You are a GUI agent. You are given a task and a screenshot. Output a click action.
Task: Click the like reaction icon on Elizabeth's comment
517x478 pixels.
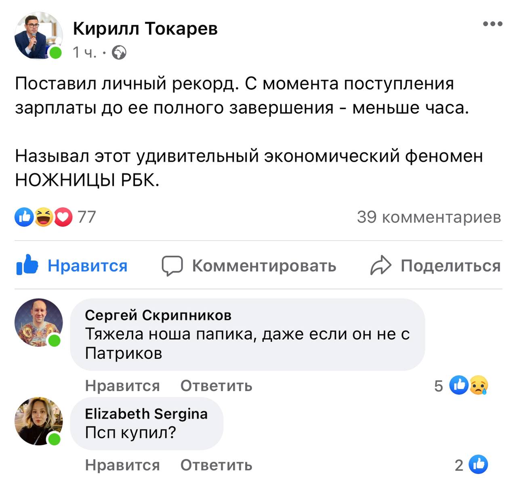[478, 465]
